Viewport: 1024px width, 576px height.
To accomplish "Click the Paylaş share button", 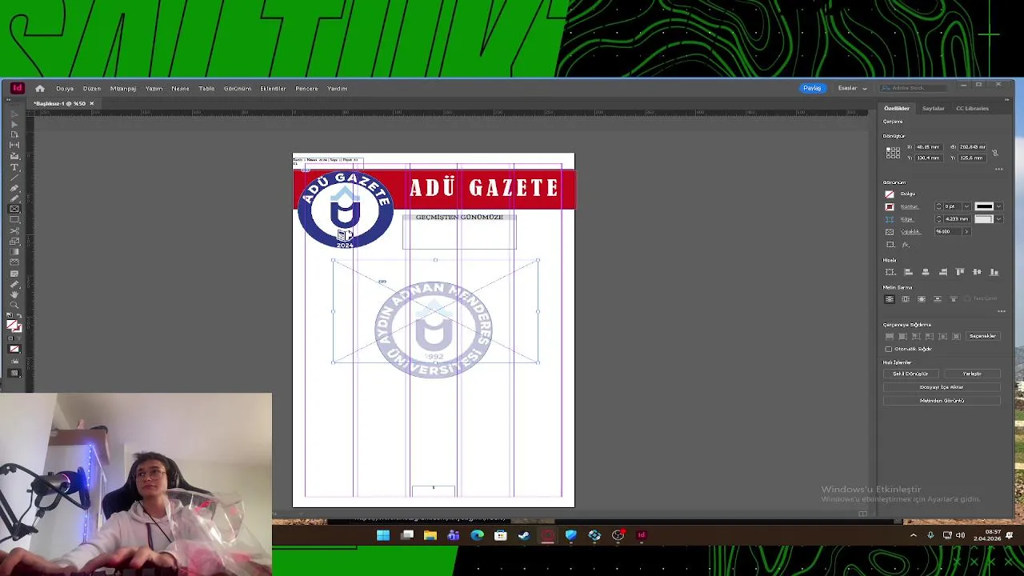I will point(812,88).
